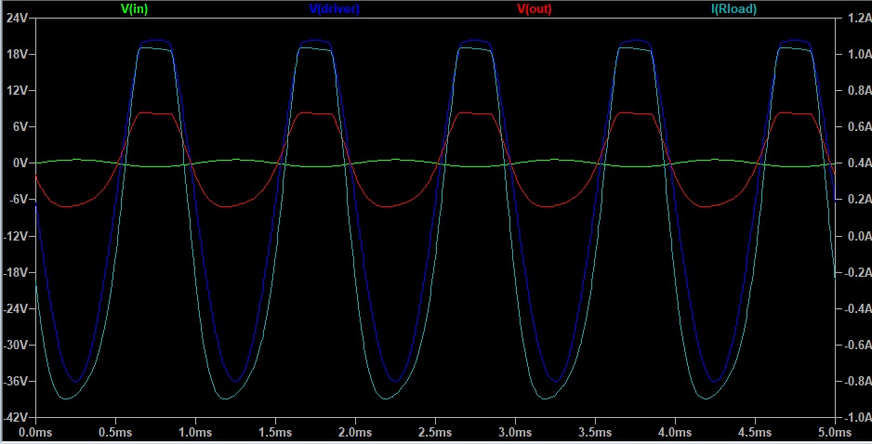Click the 18V left axis label
The width and height of the screenshot is (872, 444).
click(x=17, y=55)
